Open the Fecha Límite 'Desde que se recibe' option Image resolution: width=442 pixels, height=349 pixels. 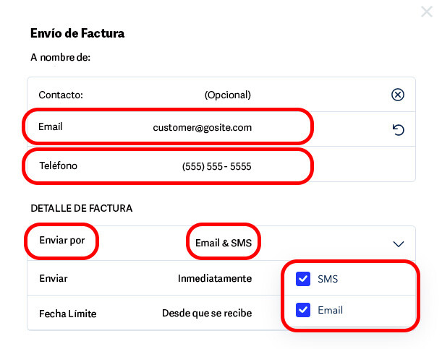[205, 314]
